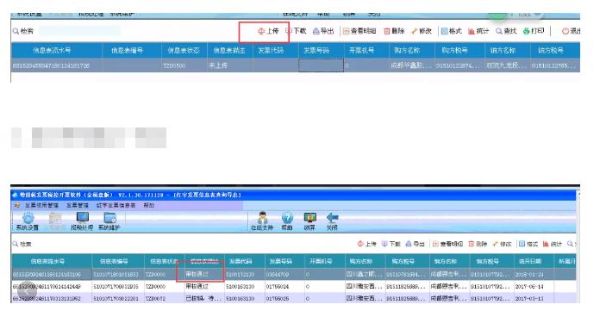Click 上传 upload in the lower window toolbar
This screenshot has height=317, width=600.
(x=366, y=244)
